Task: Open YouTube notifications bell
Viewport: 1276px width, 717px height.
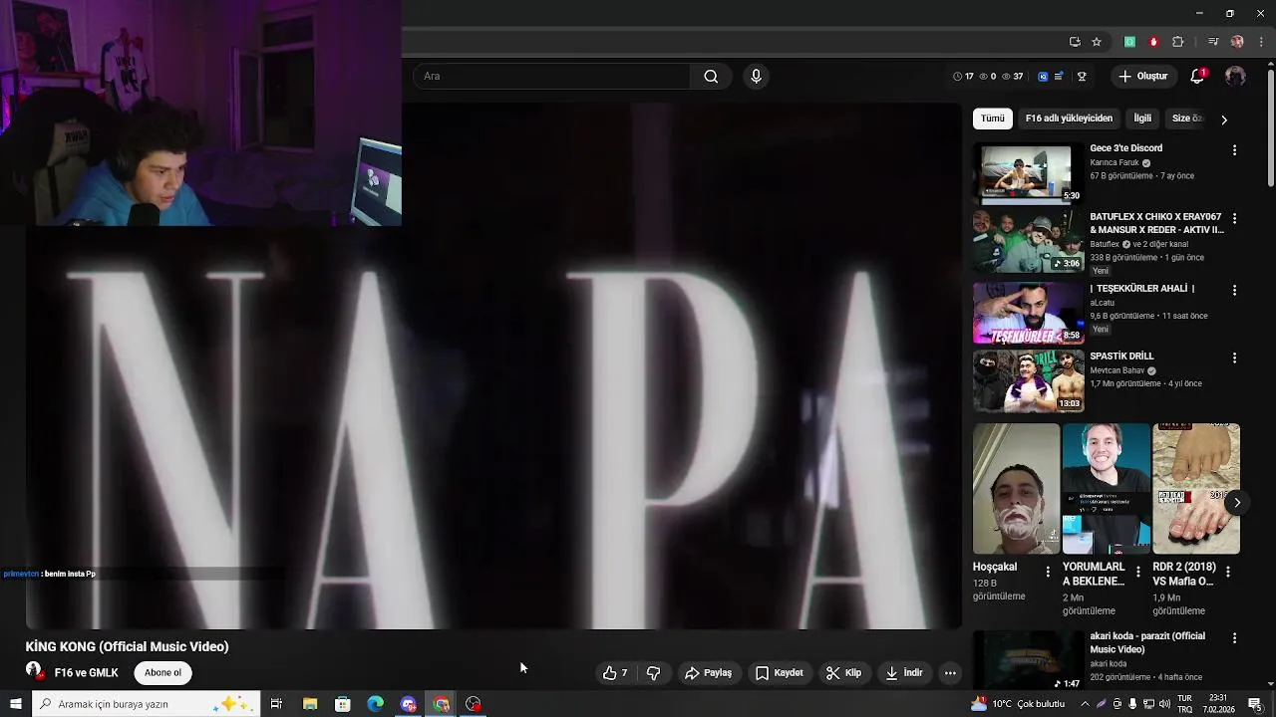Action: (x=1198, y=76)
